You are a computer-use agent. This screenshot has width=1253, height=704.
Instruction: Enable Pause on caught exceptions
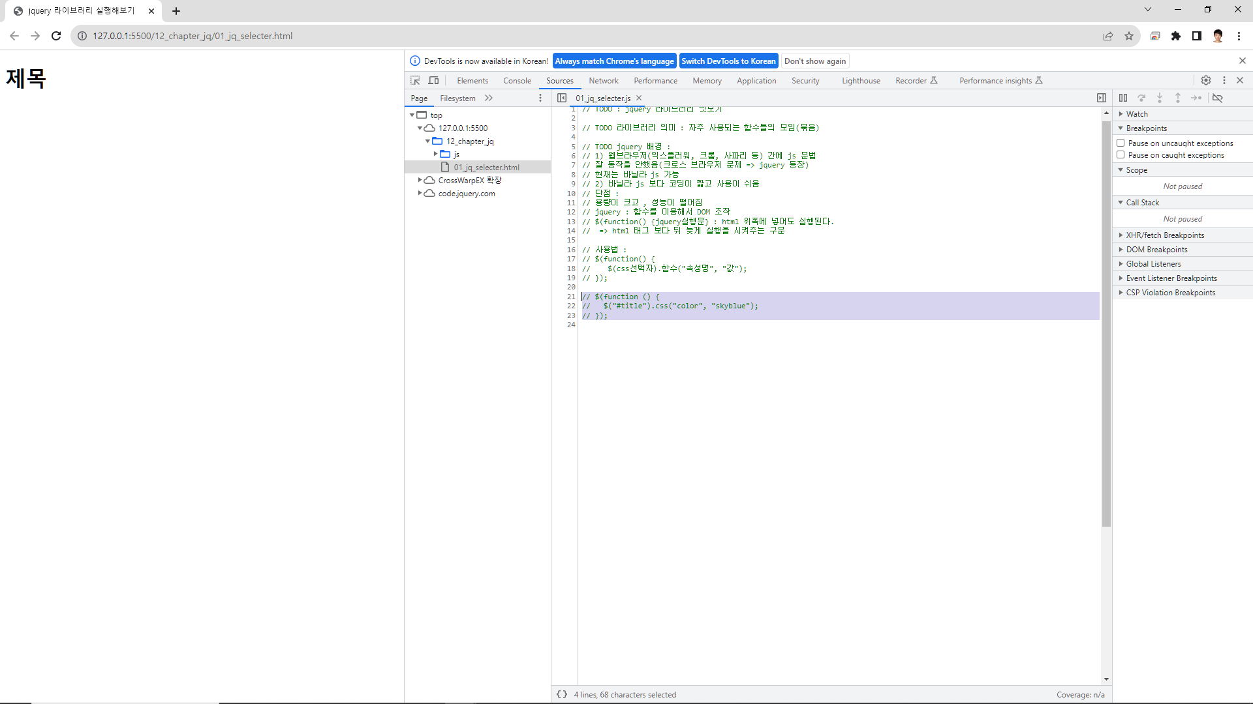[1121, 154]
